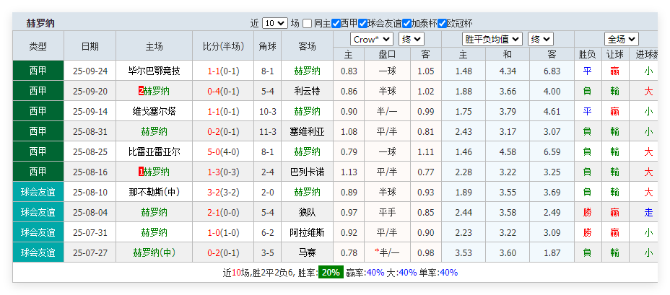Open the 胜平负均值 dropdown
The width and height of the screenshot is (670, 295).
tap(492, 39)
